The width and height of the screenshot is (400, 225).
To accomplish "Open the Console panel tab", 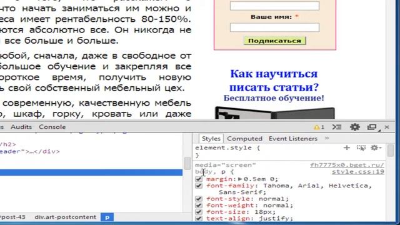I will (x=52, y=127).
